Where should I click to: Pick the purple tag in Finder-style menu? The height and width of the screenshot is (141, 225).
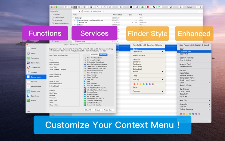click(x=150, y=84)
